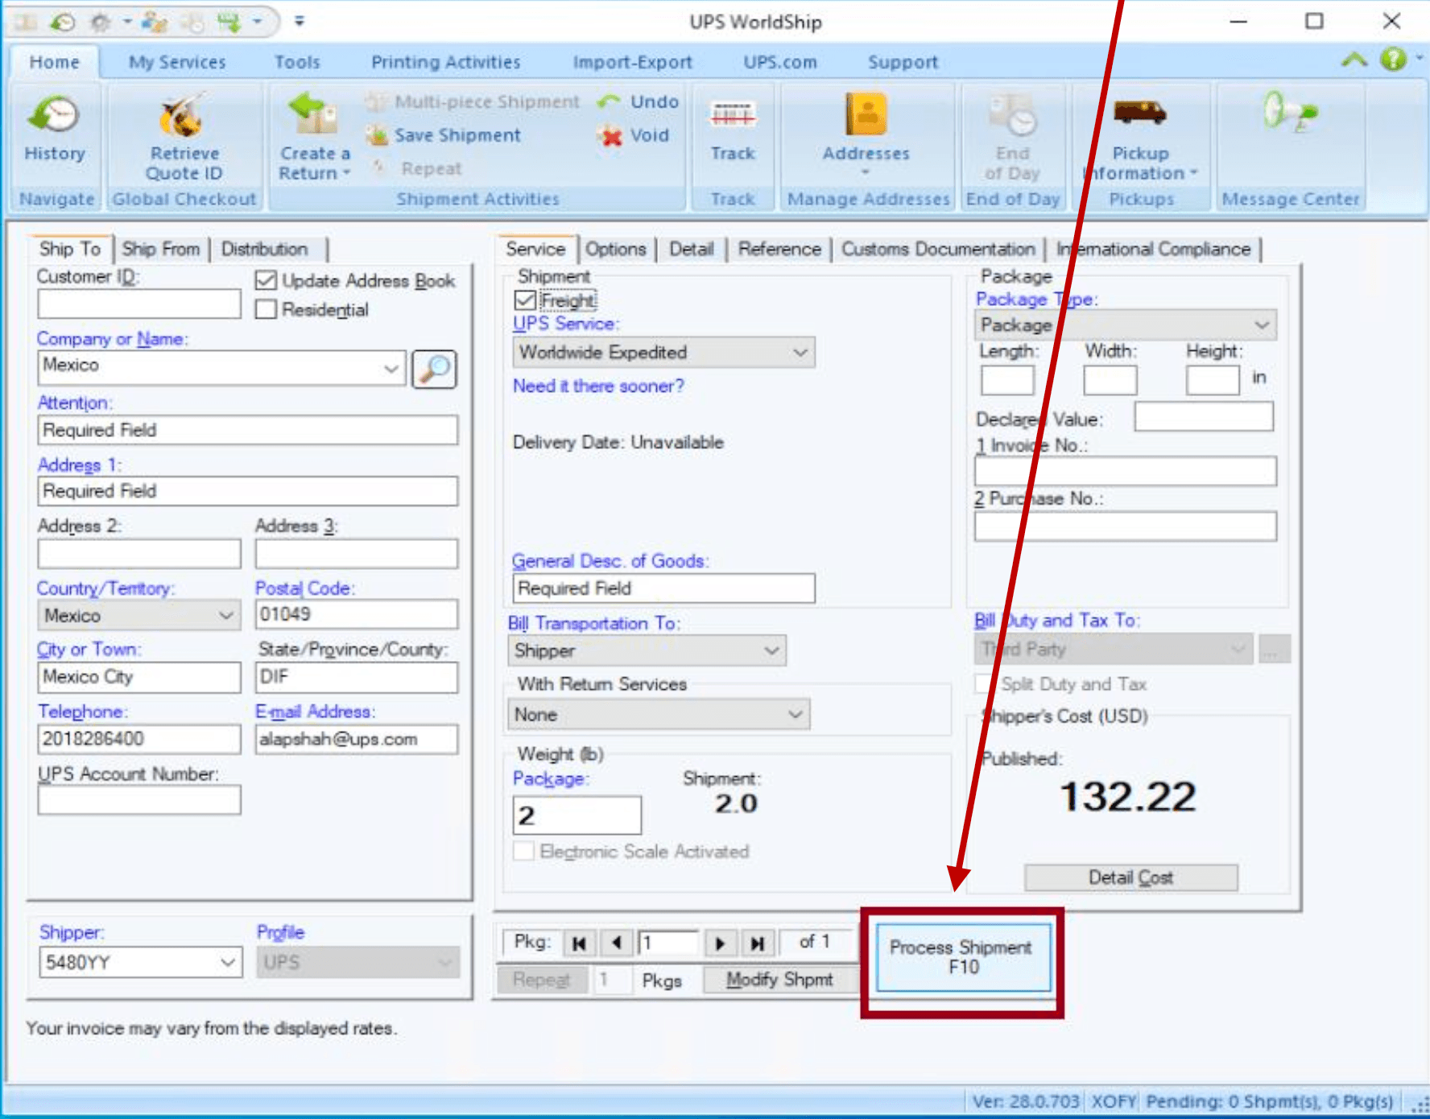Click the Detail Cost button
Viewport: 1430px width, 1119px height.
pyautogui.click(x=1130, y=877)
